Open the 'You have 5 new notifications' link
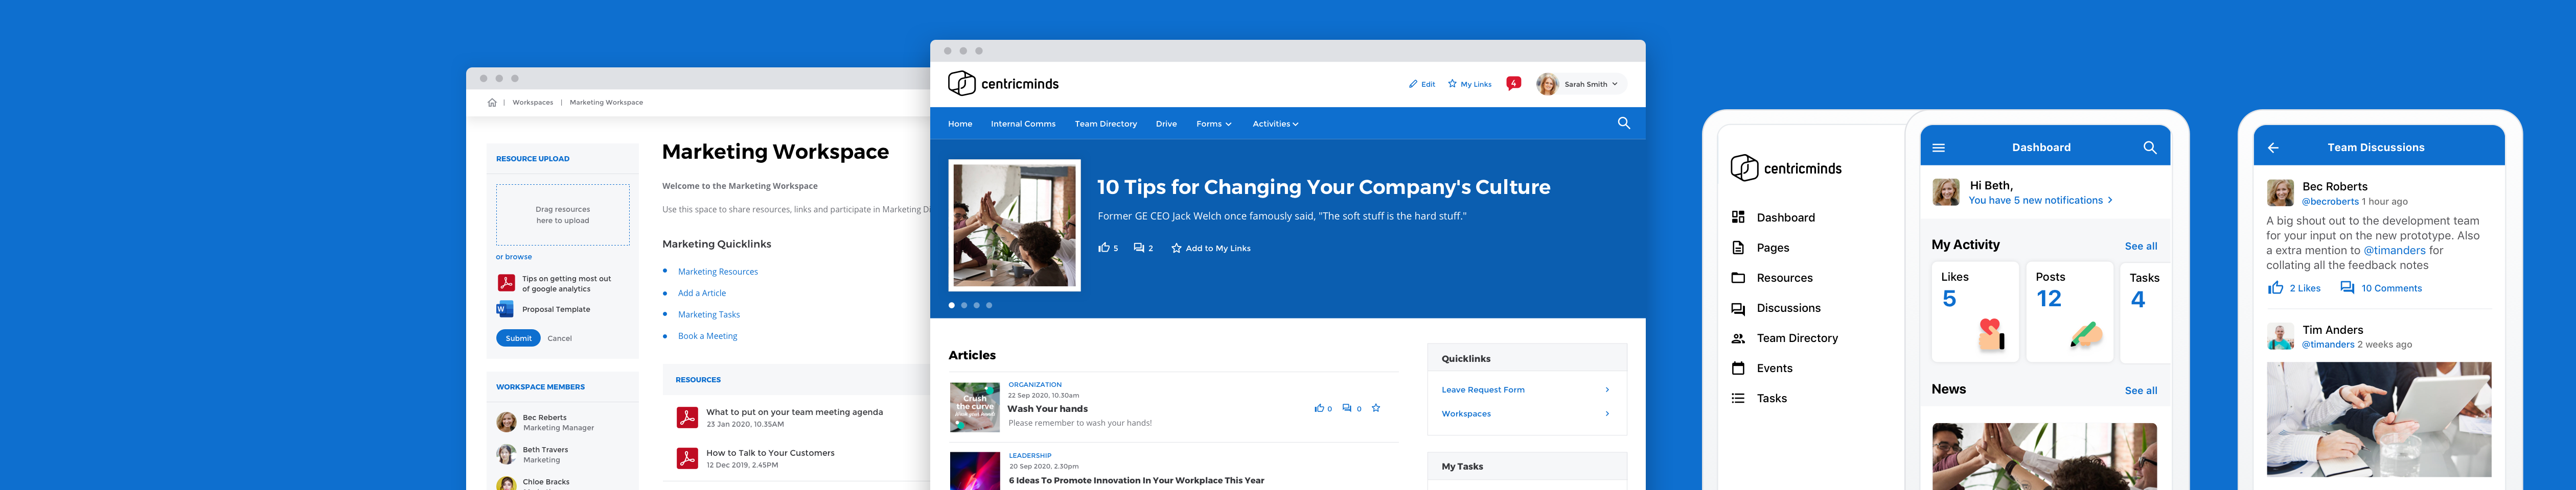Screen dimensions: 2576x490 point(2041,201)
